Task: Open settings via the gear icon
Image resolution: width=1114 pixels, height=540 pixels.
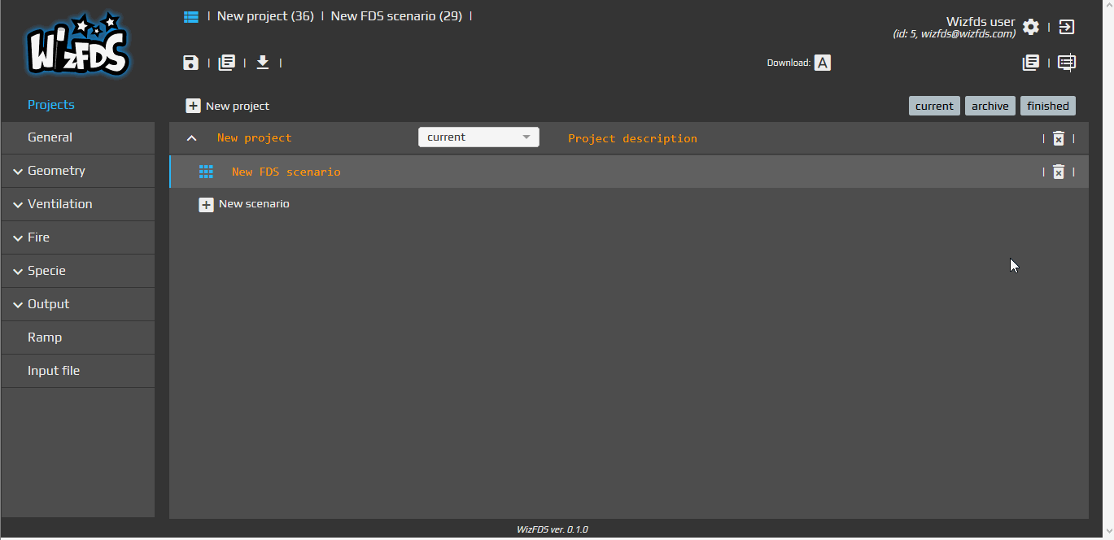Action: click(x=1030, y=27)
